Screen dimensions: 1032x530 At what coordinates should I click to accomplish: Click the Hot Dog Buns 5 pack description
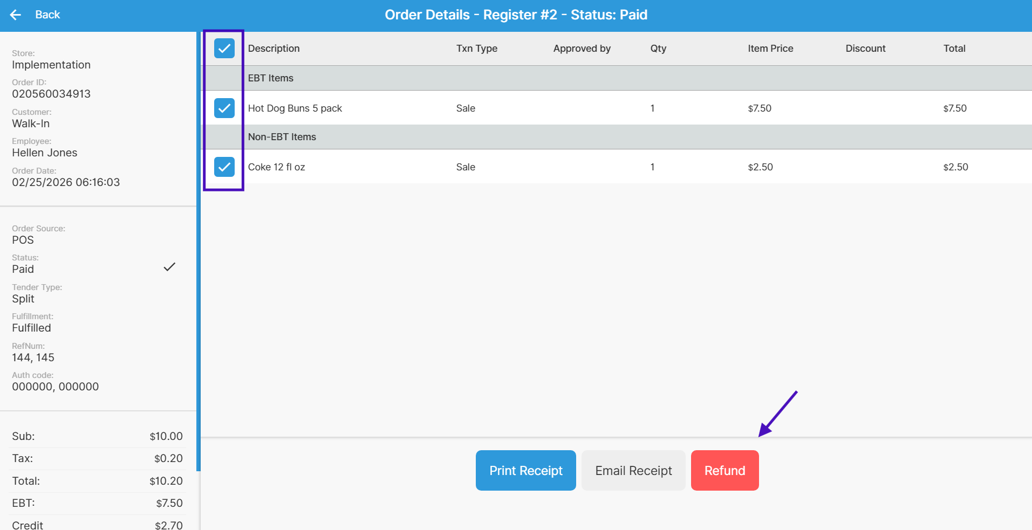coord(295,108)
